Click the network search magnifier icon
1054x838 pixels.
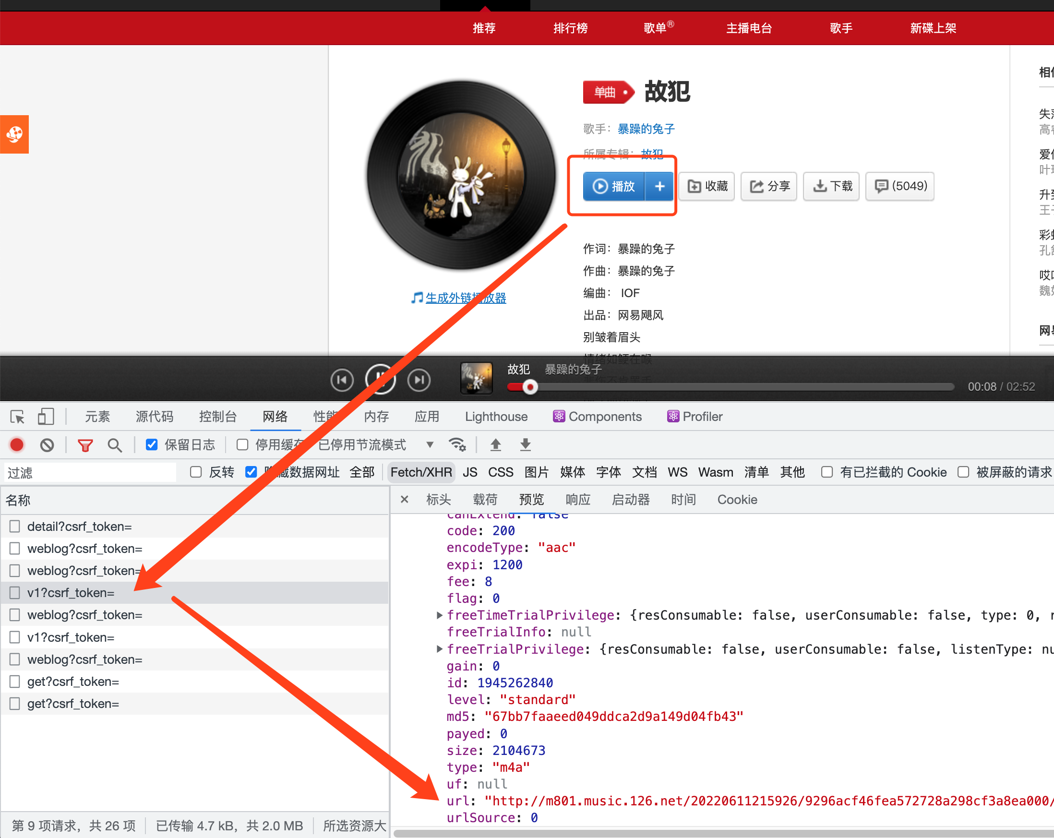[x=115, y=445]
